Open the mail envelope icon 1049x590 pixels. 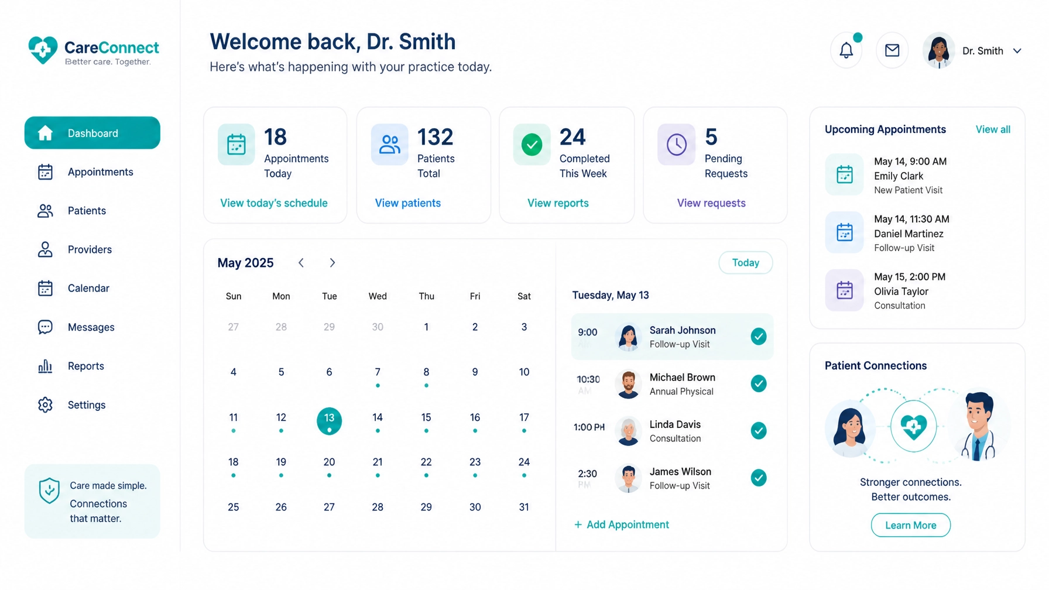[892, 50]
